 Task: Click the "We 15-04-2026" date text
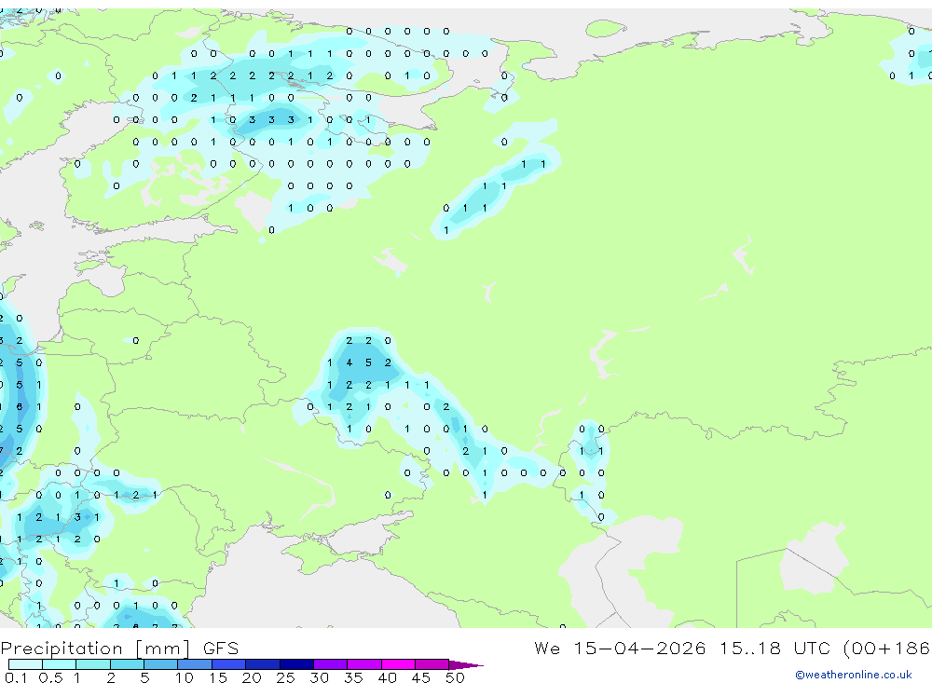(x=620, y=648)
